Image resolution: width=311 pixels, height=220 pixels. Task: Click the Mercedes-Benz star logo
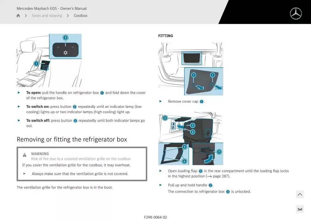(296, 14)
